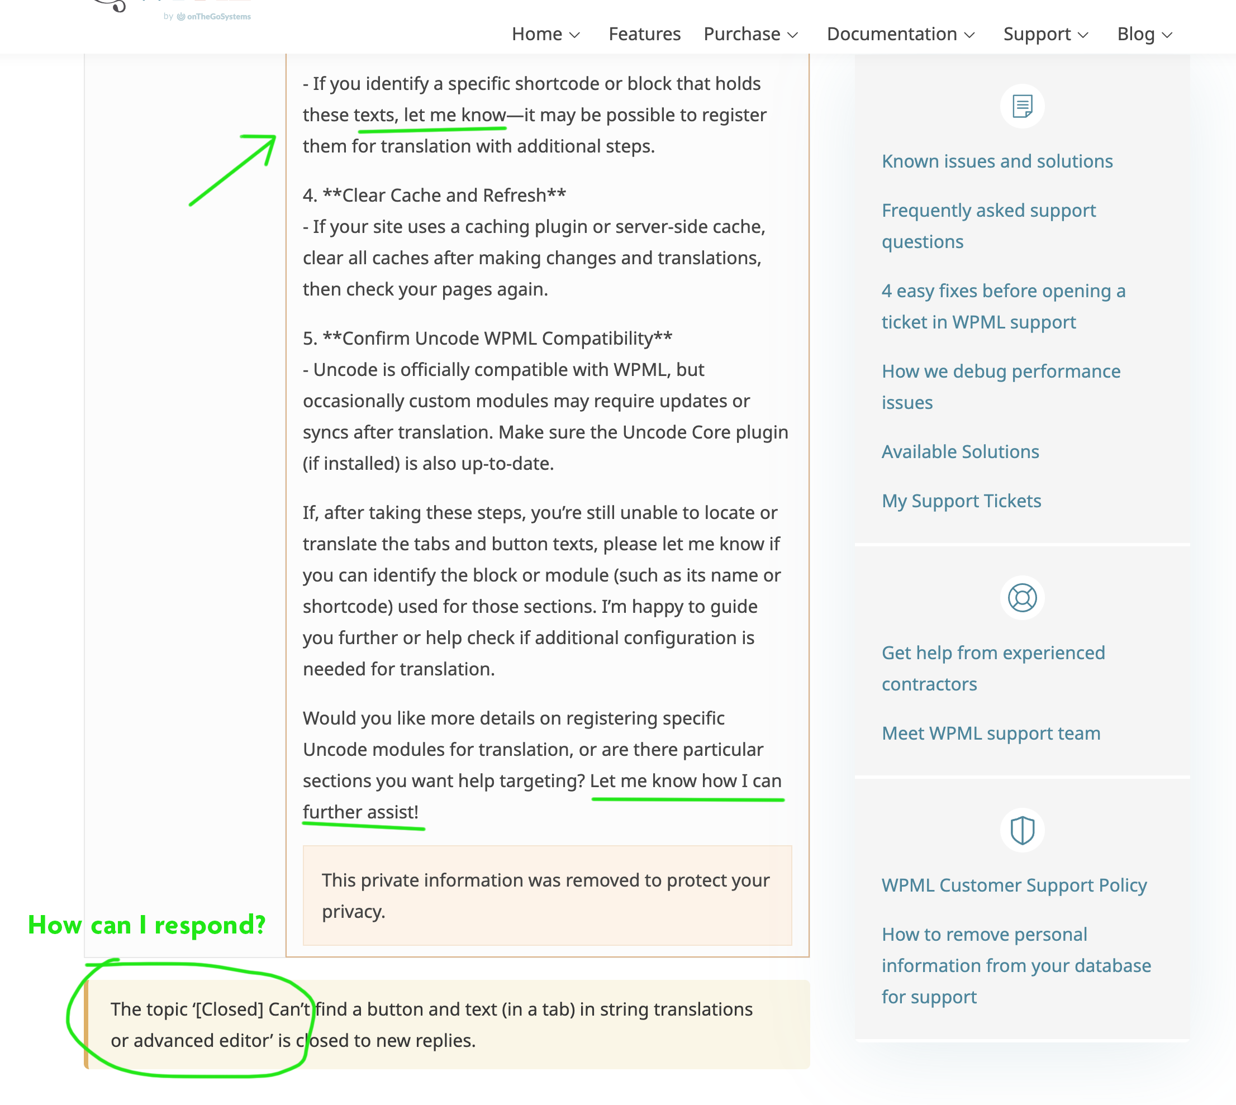This screenshot has width=1236, height=1105.
Task: Expand the Support menu chevron
Action: [1083, 35]
